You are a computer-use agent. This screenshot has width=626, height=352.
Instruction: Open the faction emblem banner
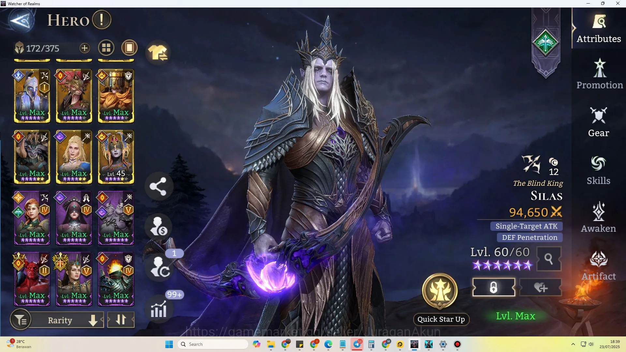point(545,43)
